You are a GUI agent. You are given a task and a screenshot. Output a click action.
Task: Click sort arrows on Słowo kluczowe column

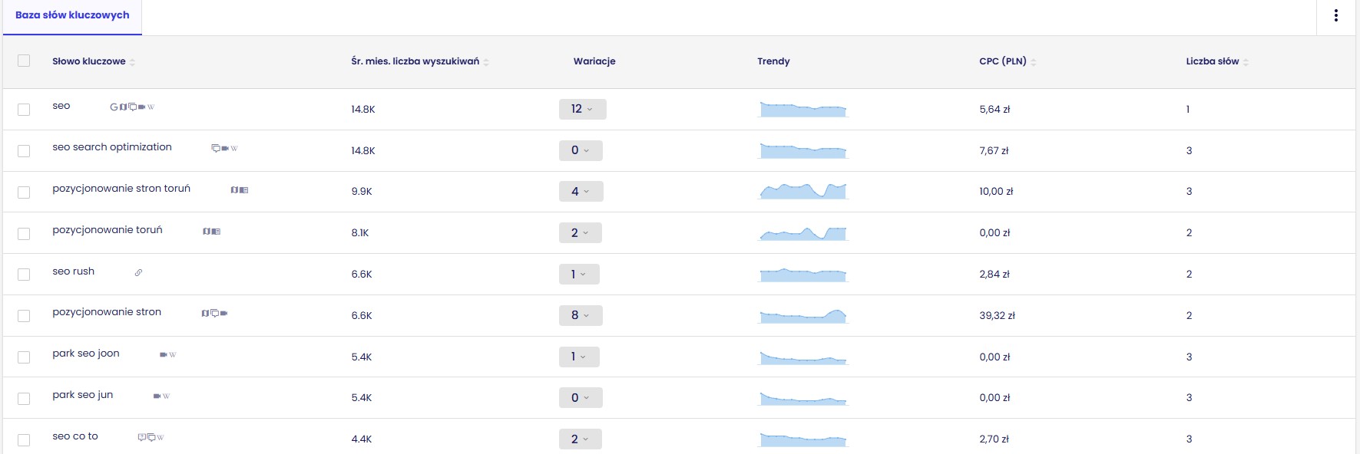133,62
